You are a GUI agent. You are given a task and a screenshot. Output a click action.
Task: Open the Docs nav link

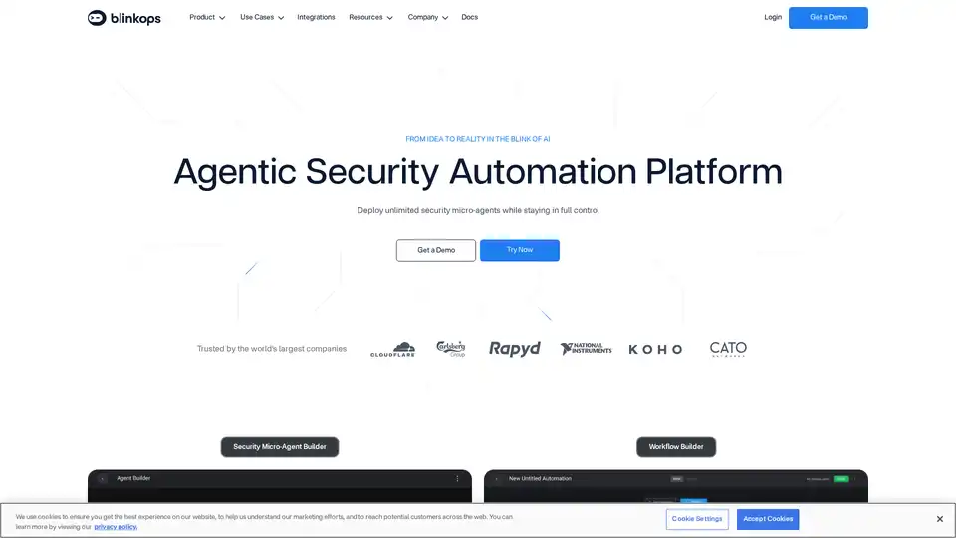[x=469, y=17]
